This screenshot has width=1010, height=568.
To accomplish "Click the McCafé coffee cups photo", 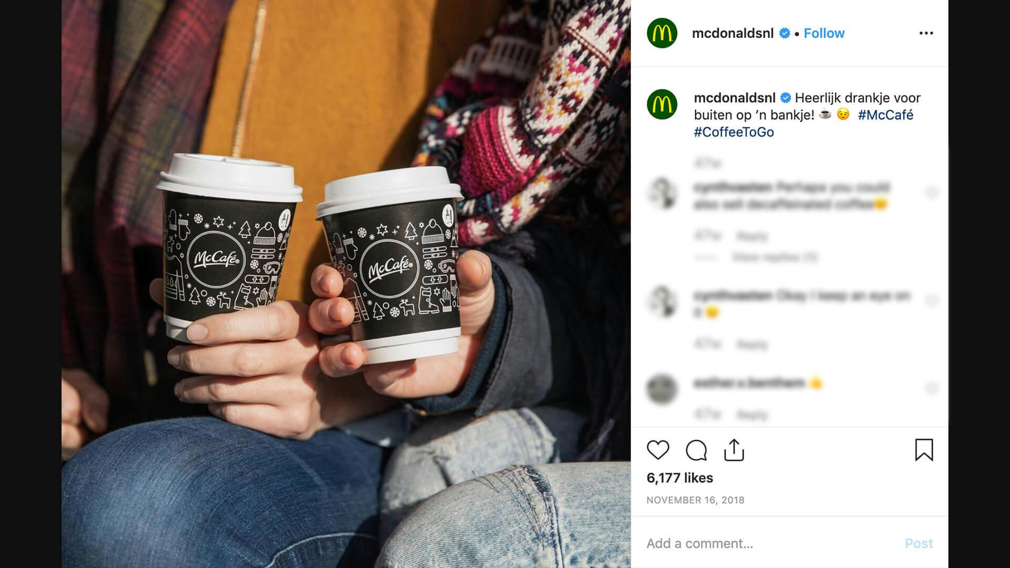I will point(346,284).
